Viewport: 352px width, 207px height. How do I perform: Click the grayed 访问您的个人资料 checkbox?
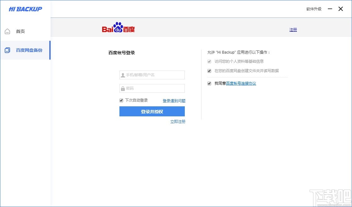(209, 61)
